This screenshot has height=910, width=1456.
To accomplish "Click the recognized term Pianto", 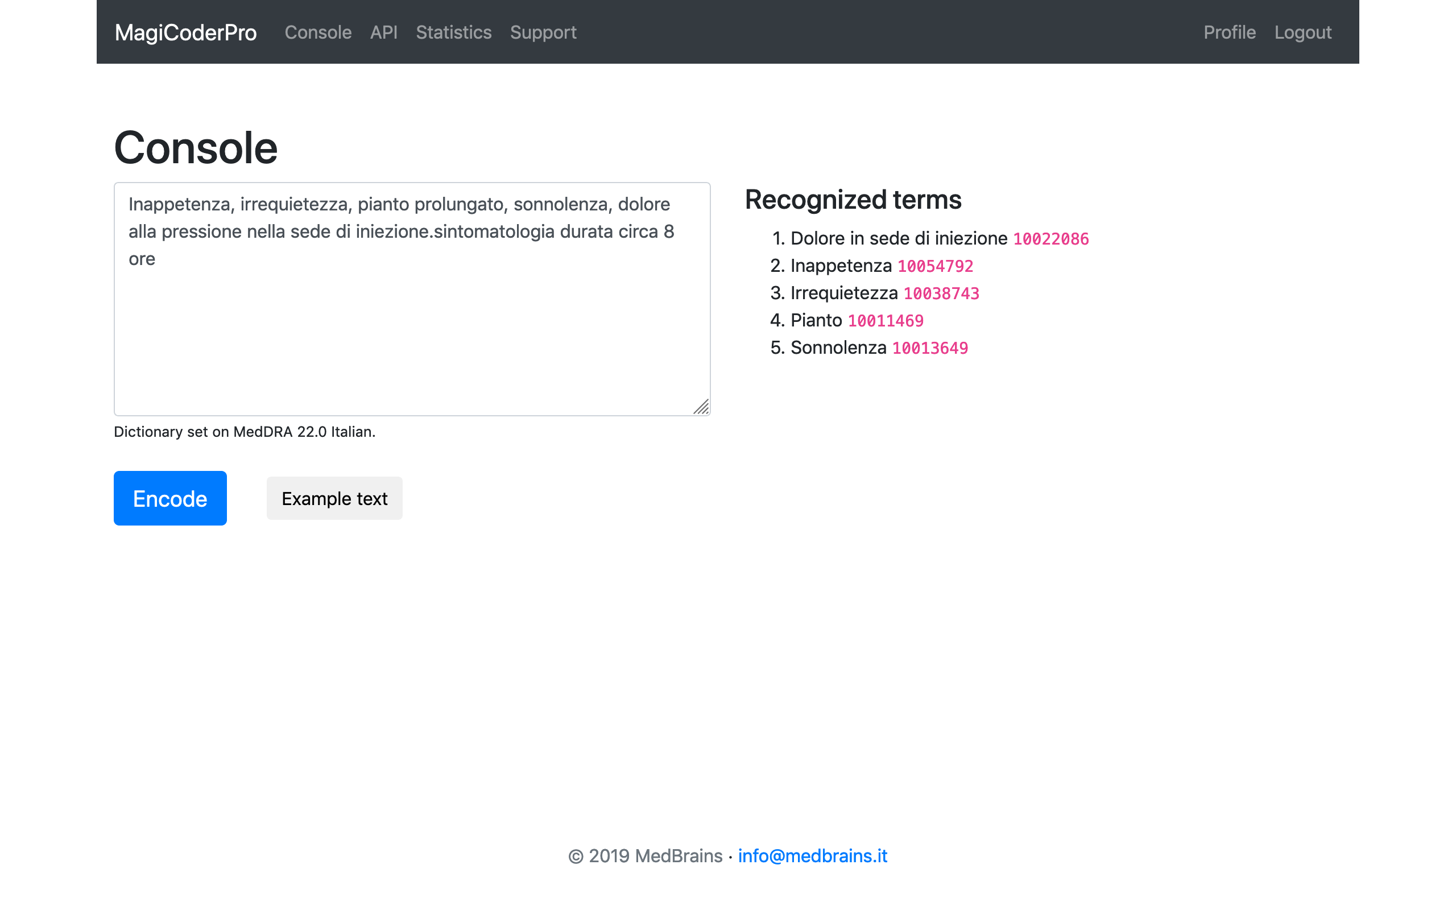I will [x=817, y=320].
